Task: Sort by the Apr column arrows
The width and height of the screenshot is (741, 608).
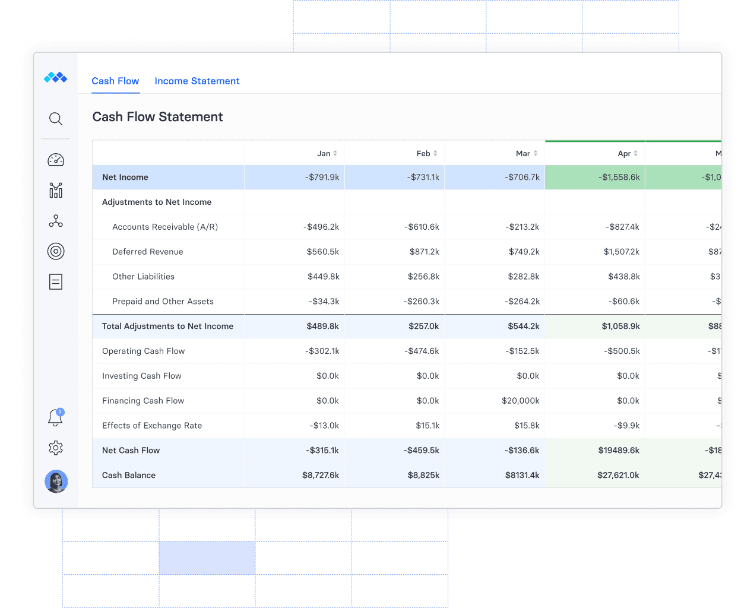Action: (x=636, y=153)
